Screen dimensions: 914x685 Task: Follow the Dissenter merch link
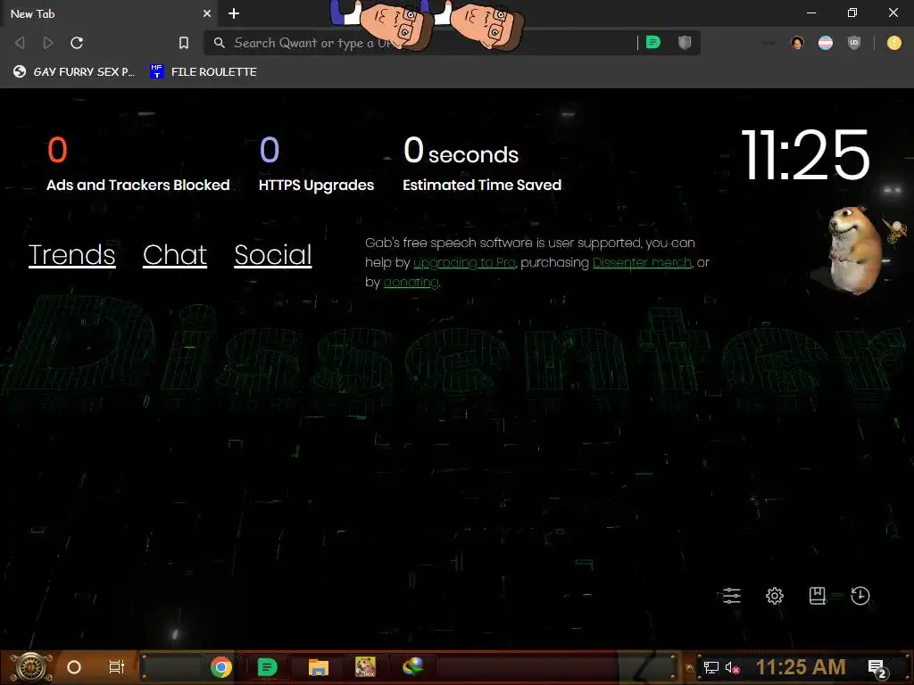[642, 263]
